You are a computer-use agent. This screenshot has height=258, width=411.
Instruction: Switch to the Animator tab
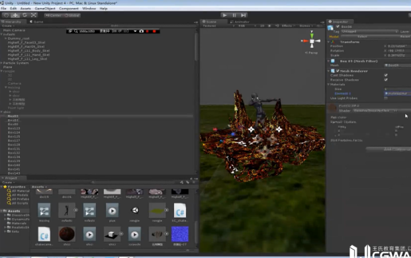240,22
